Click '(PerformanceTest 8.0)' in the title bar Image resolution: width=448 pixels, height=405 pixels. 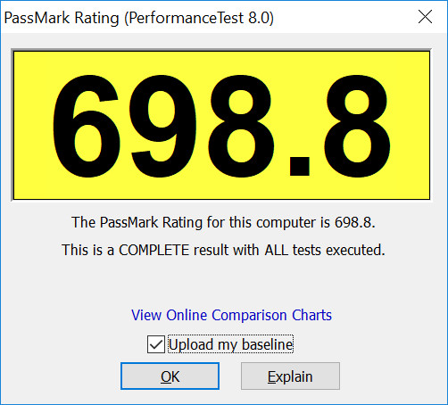coord(199,18)
